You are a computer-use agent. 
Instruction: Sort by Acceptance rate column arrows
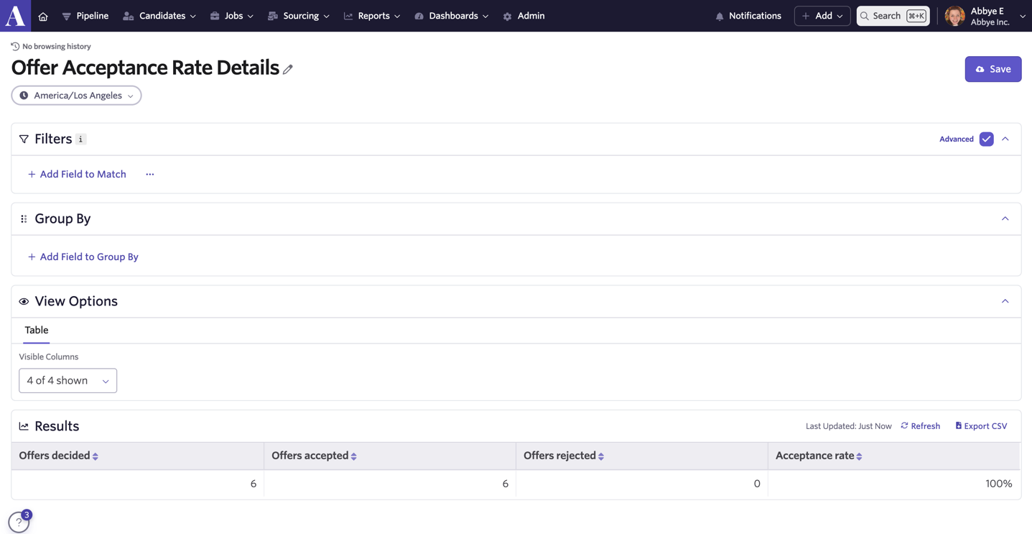[x=860, y=456]
